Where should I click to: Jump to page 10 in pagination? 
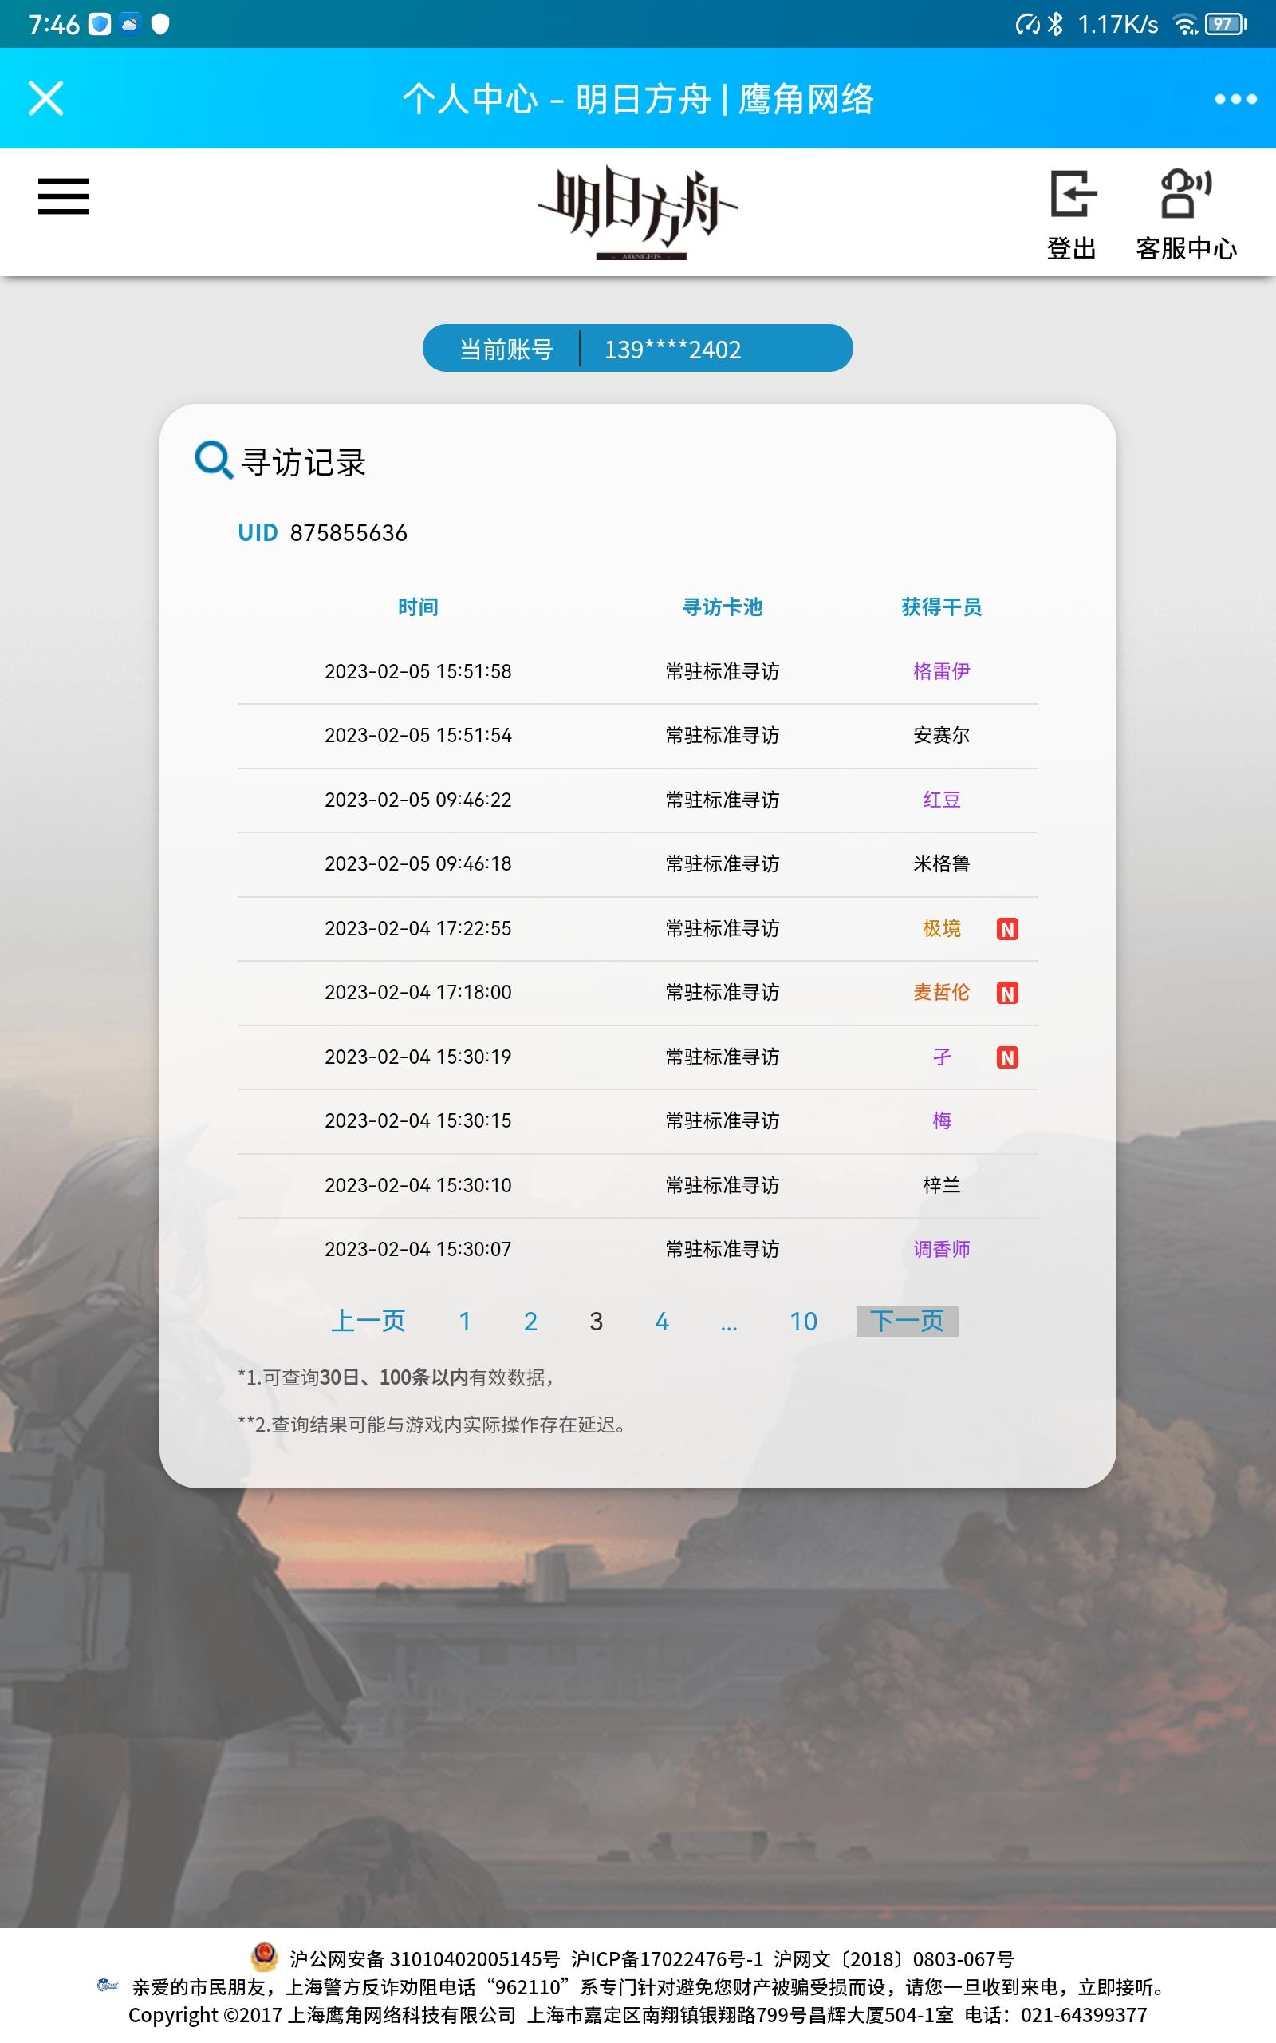coord(803,1322)
